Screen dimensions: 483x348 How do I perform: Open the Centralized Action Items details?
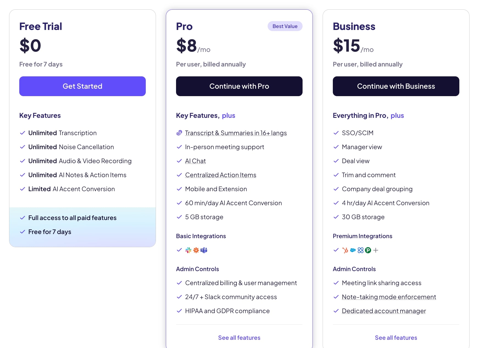221,175
